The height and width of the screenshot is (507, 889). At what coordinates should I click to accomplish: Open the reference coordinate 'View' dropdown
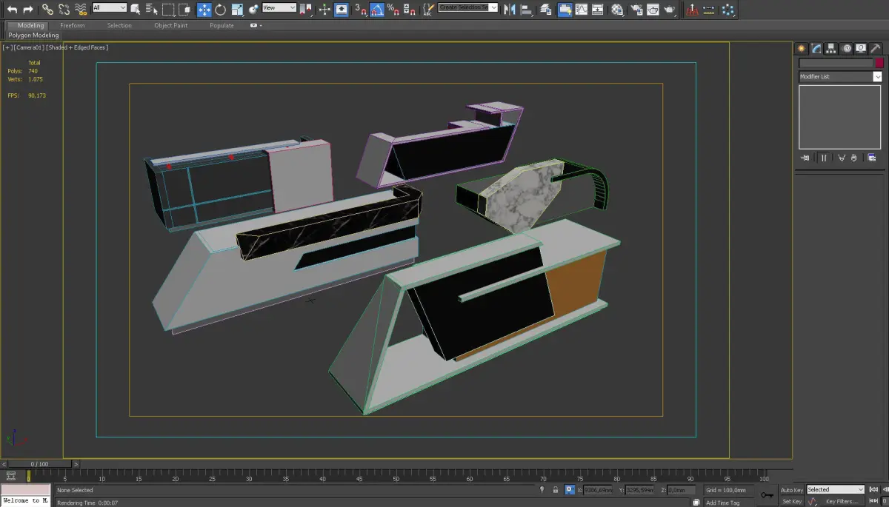pyautogui.click(x=279, y=8)
